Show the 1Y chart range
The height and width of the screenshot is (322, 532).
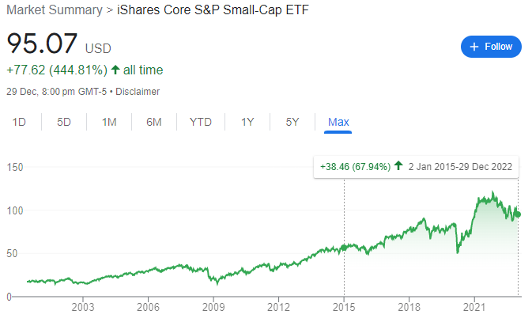coord(247,122)
